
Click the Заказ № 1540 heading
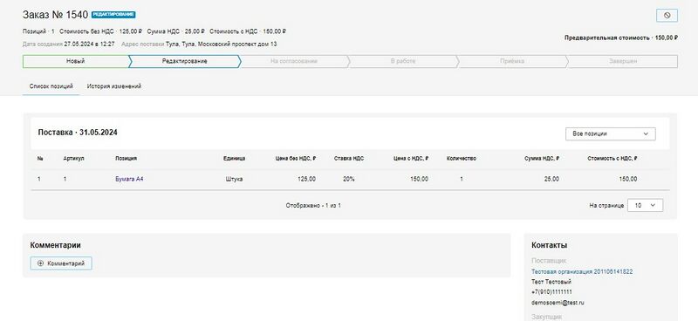(x=55, y=15)
